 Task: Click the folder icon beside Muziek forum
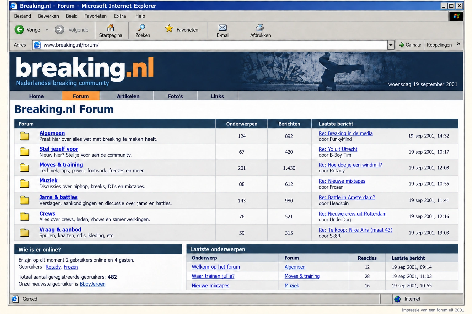pos(25,184)
